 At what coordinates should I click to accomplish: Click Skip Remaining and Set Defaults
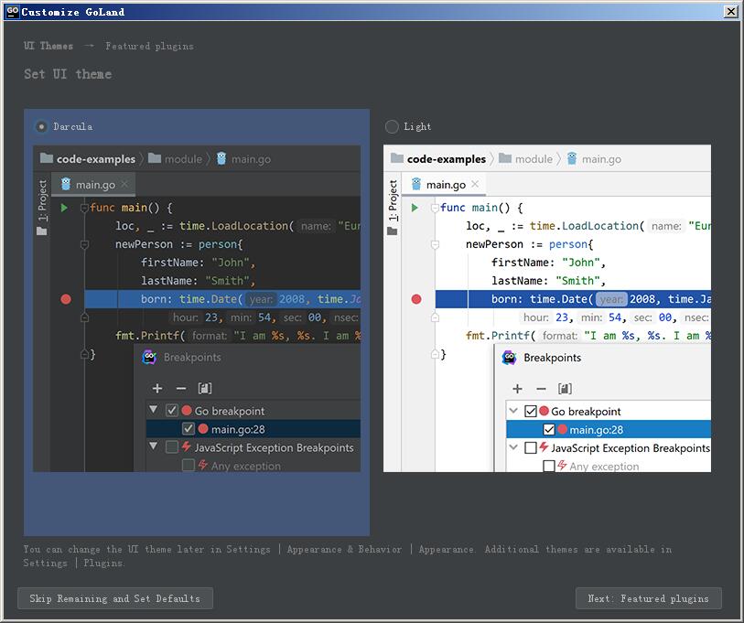(x=115, y=598)
